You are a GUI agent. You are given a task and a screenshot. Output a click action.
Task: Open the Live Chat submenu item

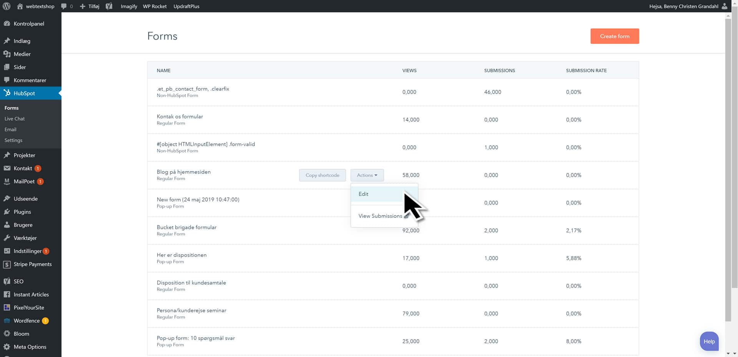tap(15, 119)
